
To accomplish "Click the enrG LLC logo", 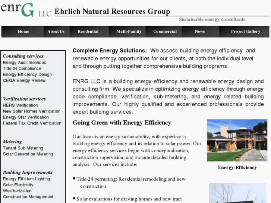I will click(26, 10).
